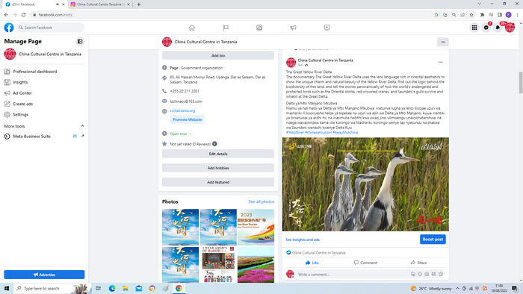Open Microsoft Edge from the taskbar
The width and height of the screenshot is (523, 294).
tap(112, 288)
